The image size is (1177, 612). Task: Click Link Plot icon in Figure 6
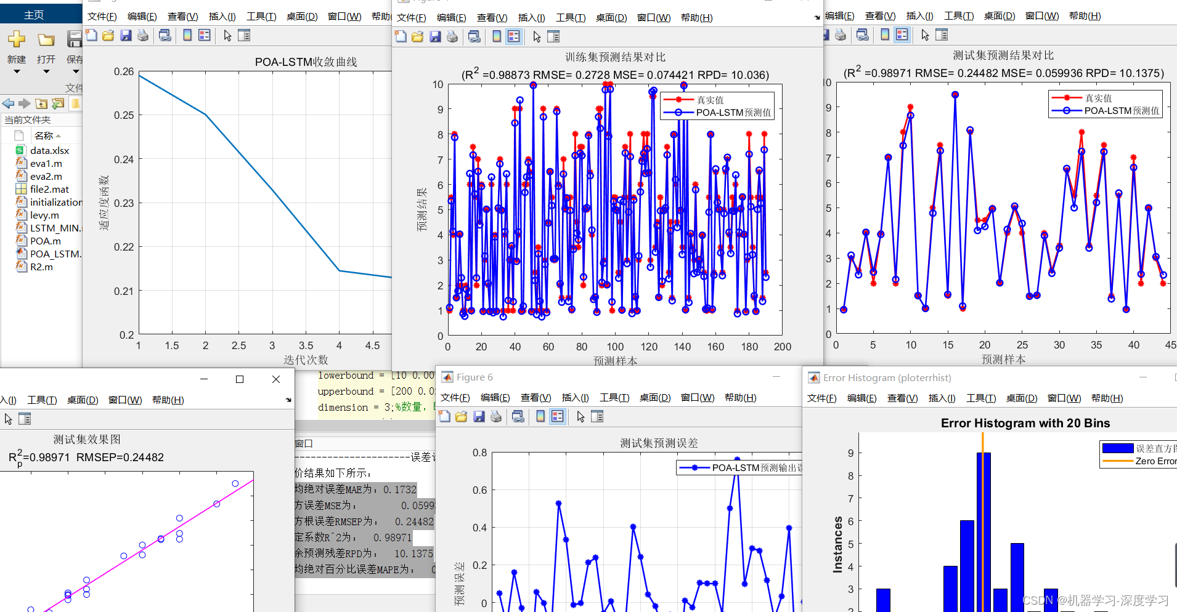tap(518, 416)
